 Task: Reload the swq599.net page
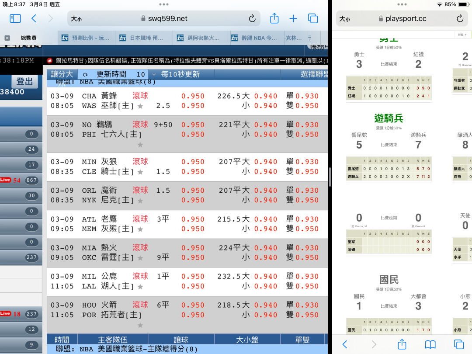252,19
